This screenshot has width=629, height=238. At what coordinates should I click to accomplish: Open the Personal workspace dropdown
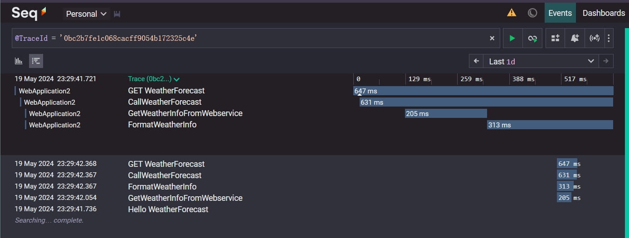86,14
